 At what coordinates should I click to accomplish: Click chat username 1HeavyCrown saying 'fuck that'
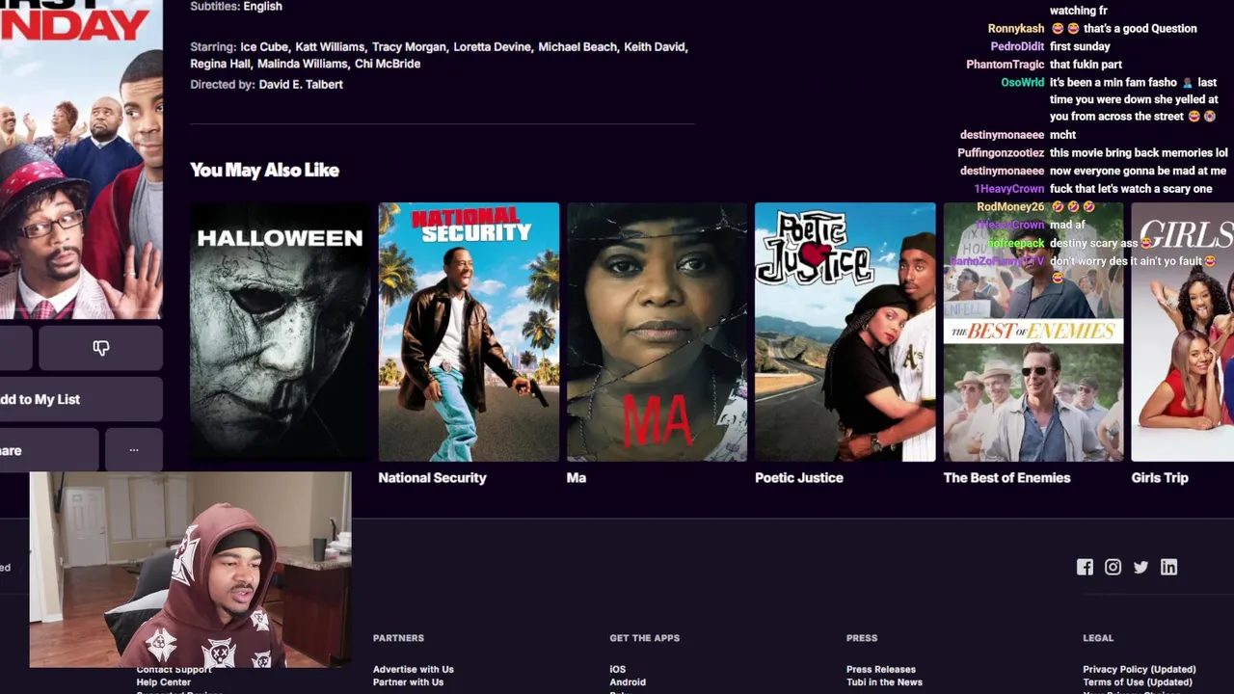pos(1009,189)
